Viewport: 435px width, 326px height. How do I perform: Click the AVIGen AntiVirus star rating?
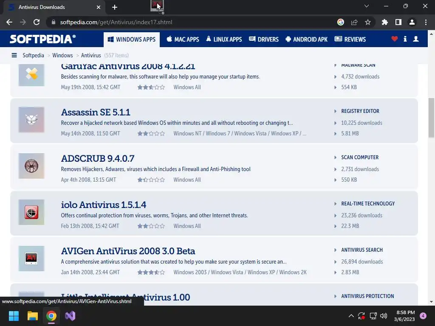click(151, 273)
